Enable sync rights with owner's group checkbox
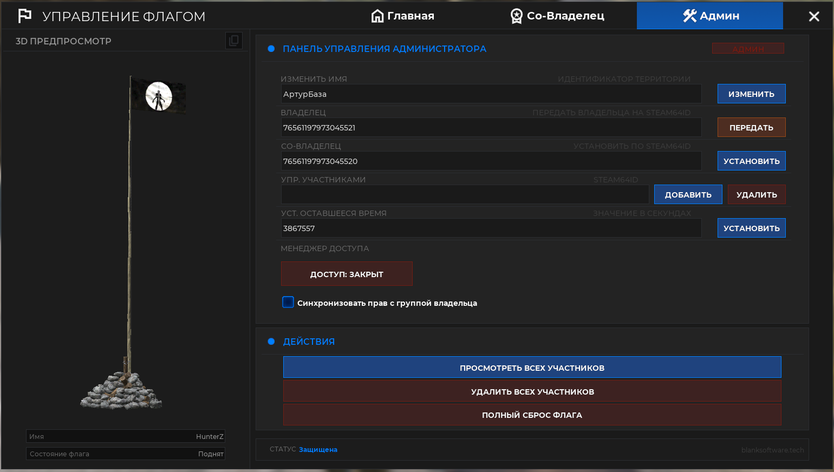Viewport: 834px width, 472px height. point(288,302)
